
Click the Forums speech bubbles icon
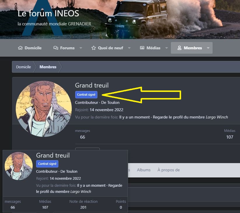[56, 48]
